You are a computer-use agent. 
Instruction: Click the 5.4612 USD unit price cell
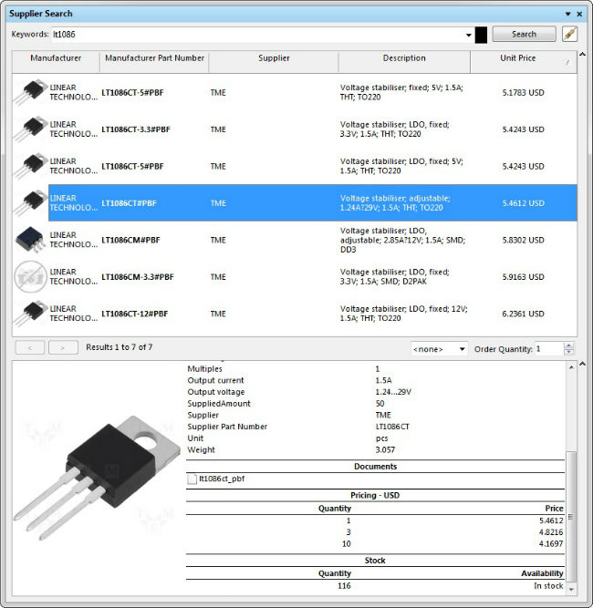[523, 203]
